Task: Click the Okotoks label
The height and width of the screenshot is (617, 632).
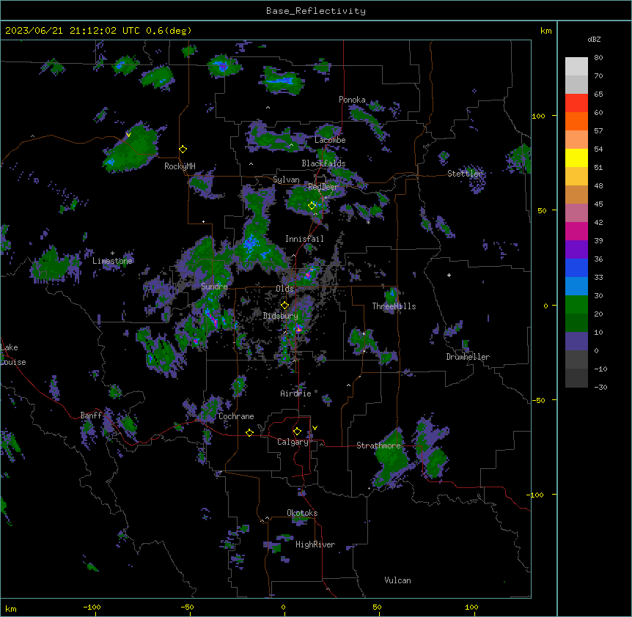Action: (x=302, y=513)
